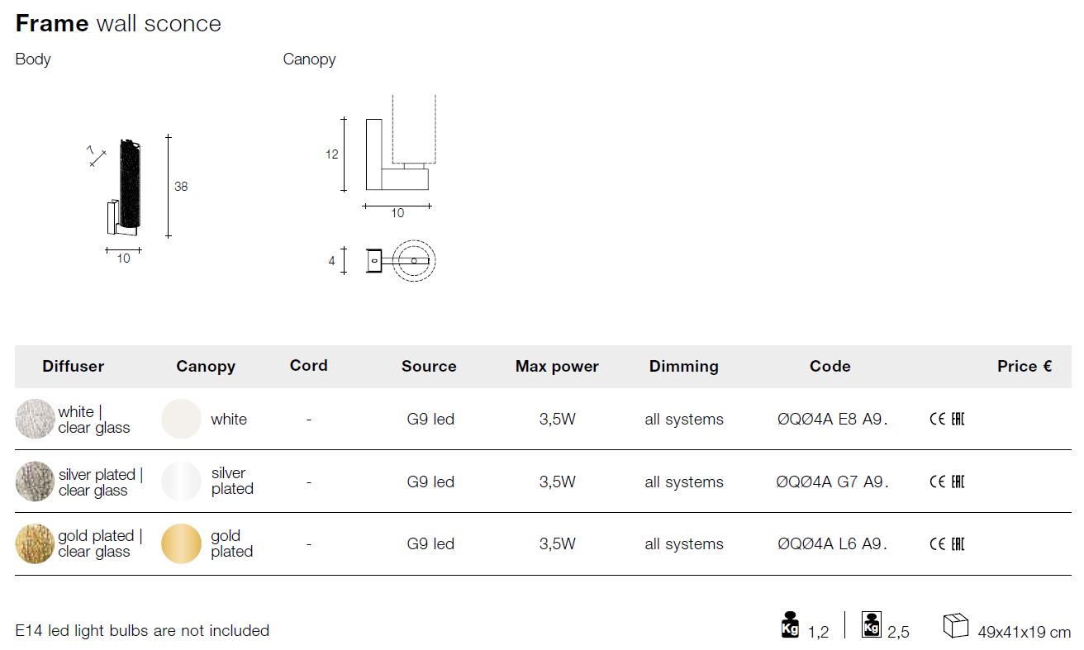Viewport: 1084px width, 650px height.
Task: Click 'G9 led' in the white row
Action: click(x=430, y=419)
